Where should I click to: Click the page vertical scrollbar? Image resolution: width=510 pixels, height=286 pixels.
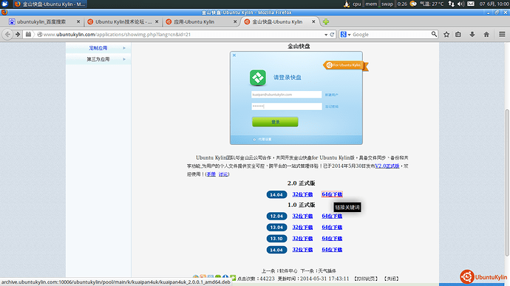click(507, 183)
